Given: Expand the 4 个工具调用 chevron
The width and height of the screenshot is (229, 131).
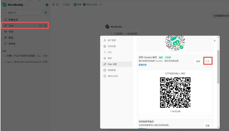Looking at the screenshot, I should click(x=109, y=34).
